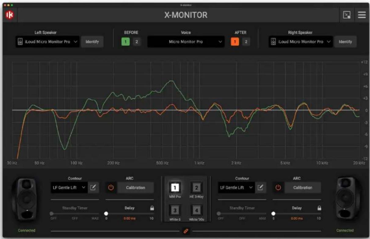The height and width of the screenshot is (239, 370).
Task: Identify the left speaker
Action: click(92, 42)
